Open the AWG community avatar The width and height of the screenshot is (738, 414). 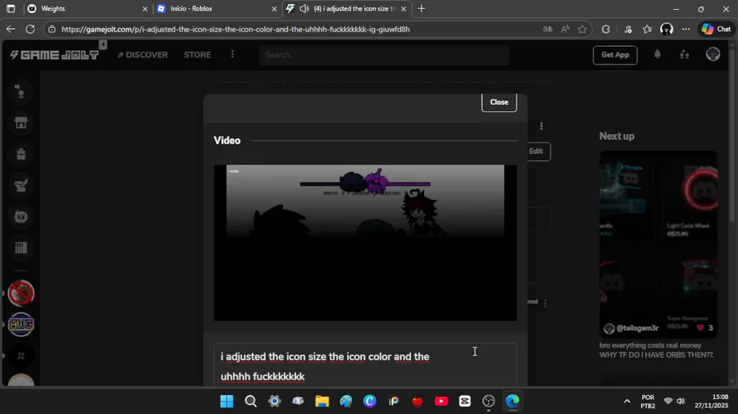coord(21,324)
